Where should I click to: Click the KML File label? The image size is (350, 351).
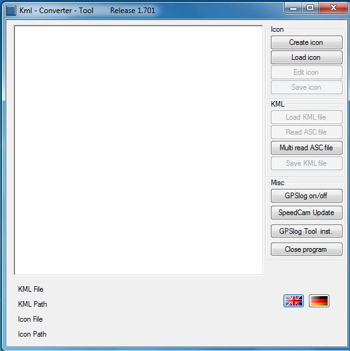31,289
